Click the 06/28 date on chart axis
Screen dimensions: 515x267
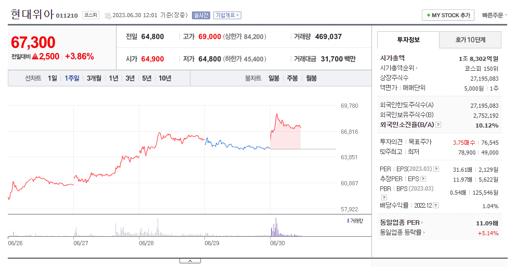[x=146, y=244]
